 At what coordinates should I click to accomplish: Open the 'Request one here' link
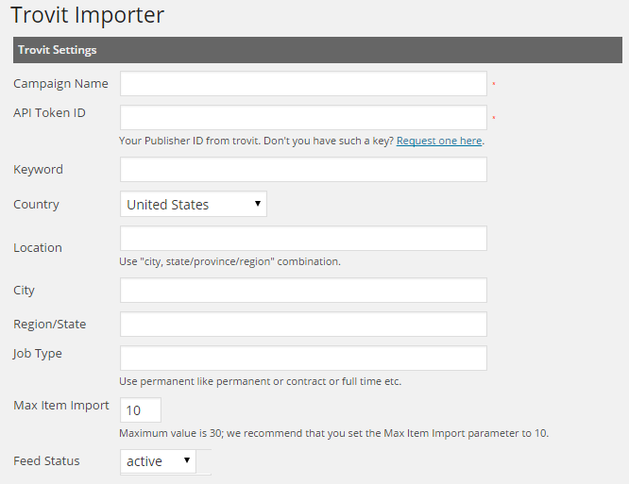point(439,141)
